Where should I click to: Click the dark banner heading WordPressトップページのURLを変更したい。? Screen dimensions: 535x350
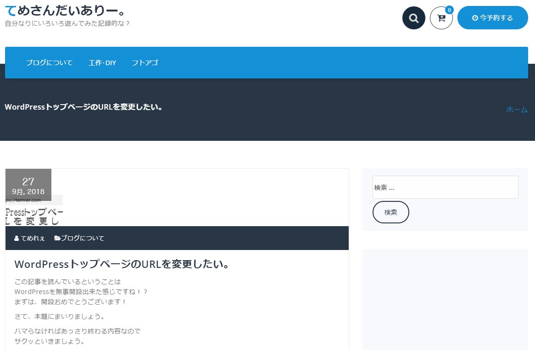coord(84,107)
